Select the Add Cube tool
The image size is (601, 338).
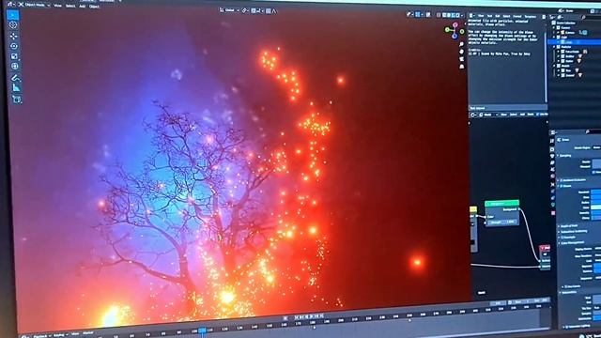[x=17, y=100]
